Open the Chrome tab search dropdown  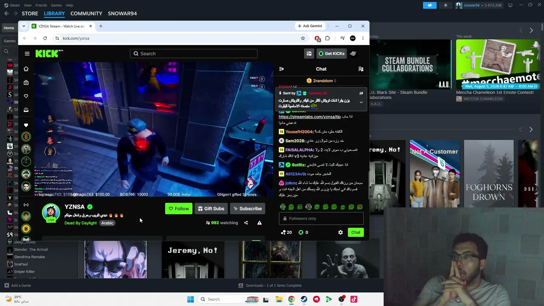24,26
